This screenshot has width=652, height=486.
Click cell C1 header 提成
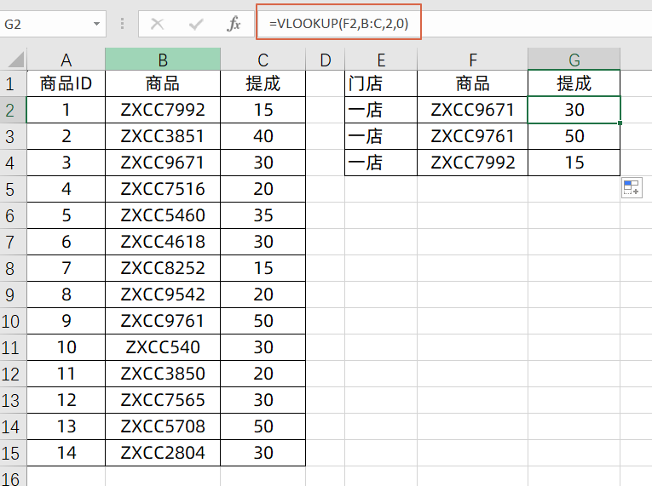(263, 83)
